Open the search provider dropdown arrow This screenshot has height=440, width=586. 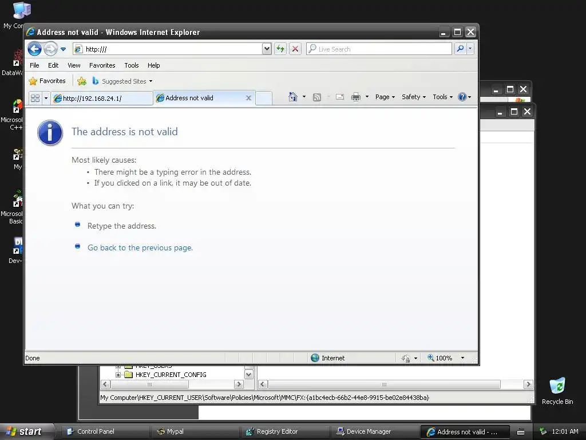point(470,49)
